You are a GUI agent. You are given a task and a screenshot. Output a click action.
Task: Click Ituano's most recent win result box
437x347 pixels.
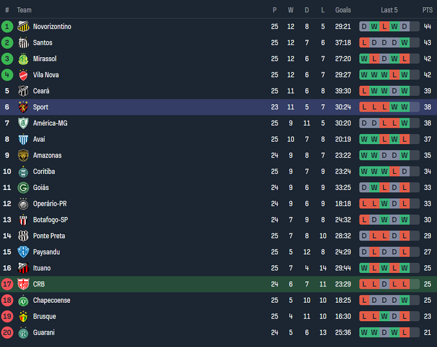(405, 268)
